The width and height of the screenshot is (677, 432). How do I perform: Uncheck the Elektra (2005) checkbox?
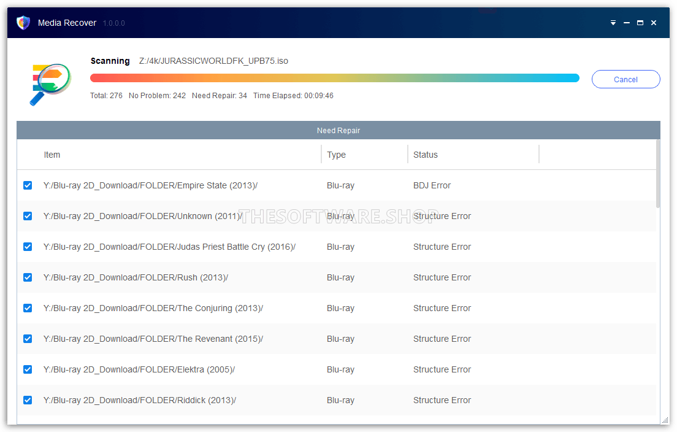tap(28, 369)
